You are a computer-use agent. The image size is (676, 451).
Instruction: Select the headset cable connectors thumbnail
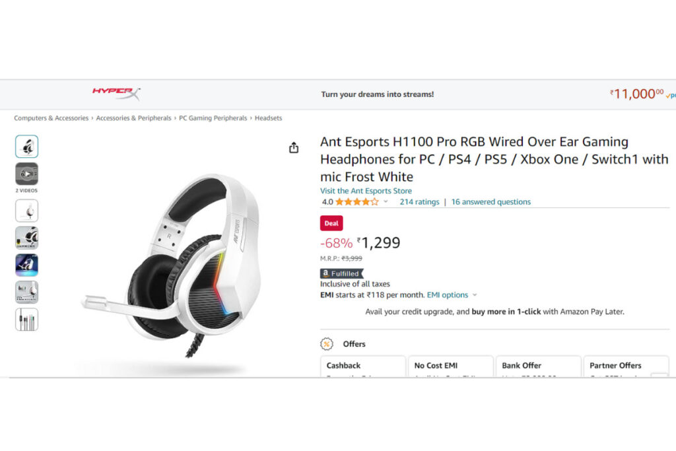(26, 320)
